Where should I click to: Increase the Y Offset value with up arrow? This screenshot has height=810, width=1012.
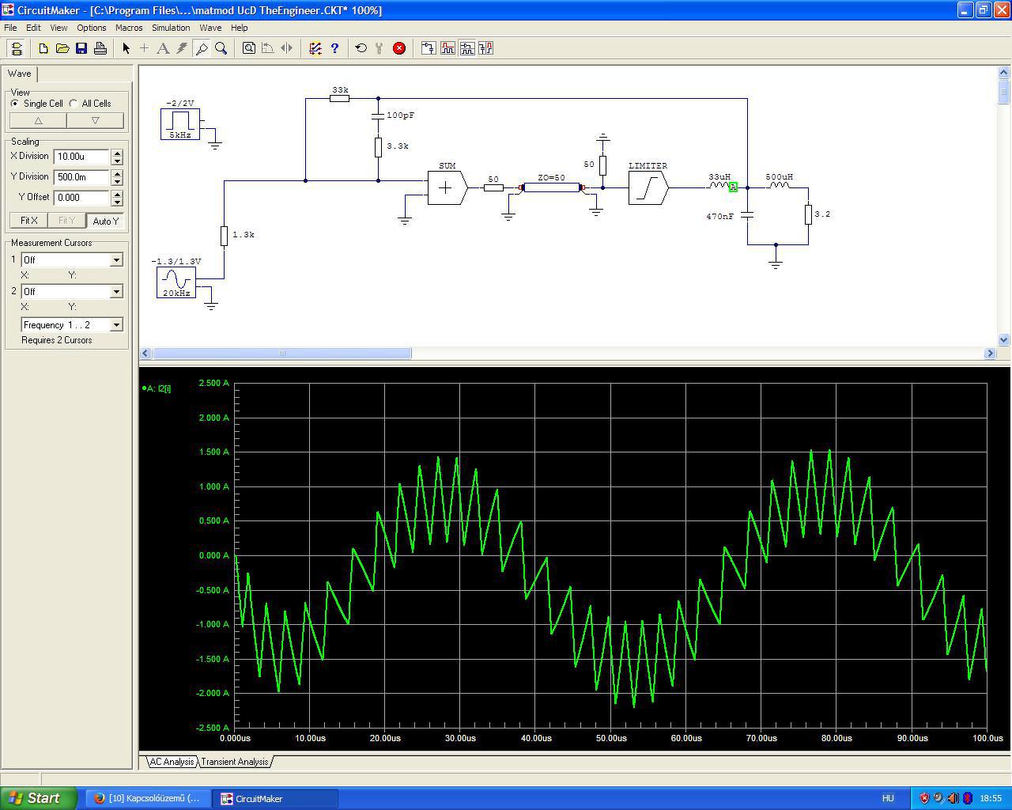click(118, 194)
